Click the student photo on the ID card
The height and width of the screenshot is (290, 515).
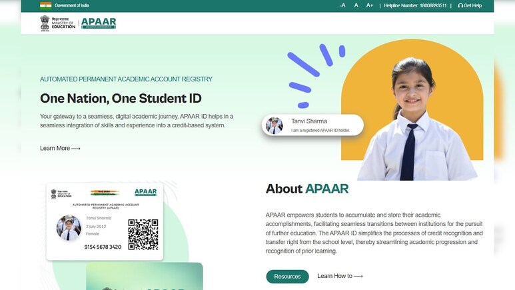tap(69, 227)
